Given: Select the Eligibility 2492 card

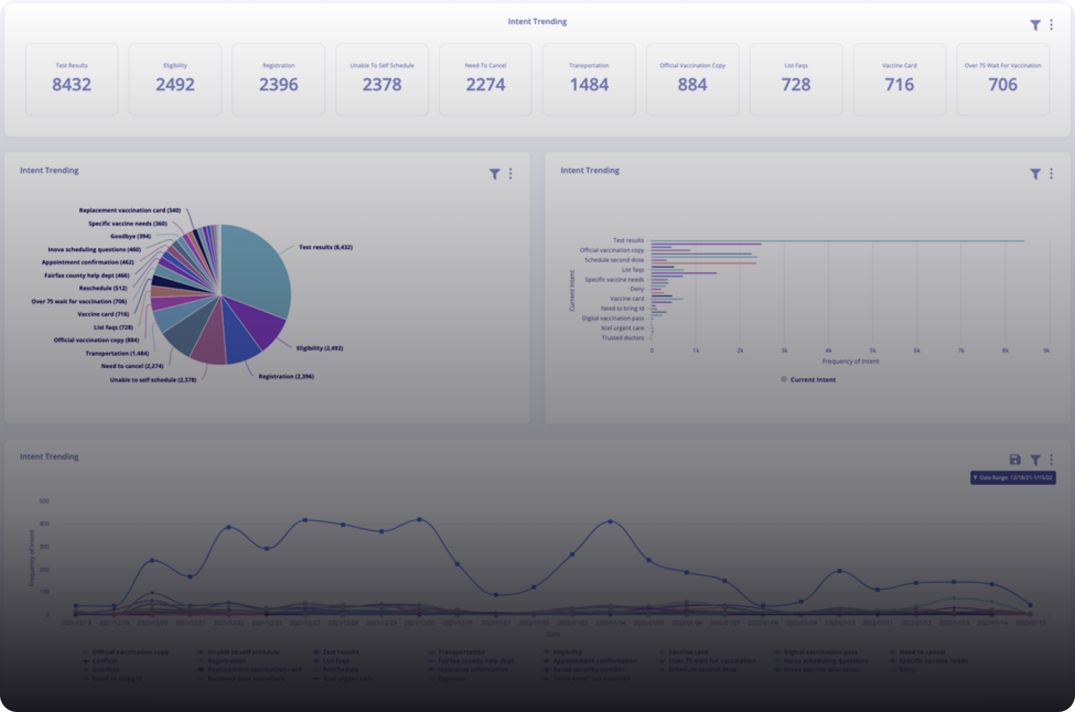Looking at the screenshot, I should click(175, 79).
